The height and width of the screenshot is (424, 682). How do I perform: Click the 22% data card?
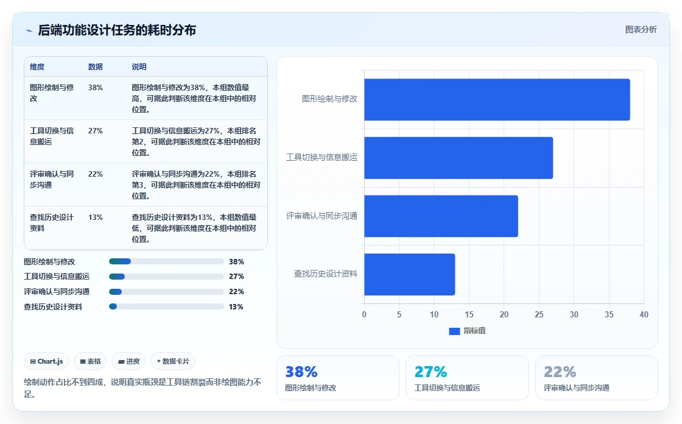click(x=596, y=378)
